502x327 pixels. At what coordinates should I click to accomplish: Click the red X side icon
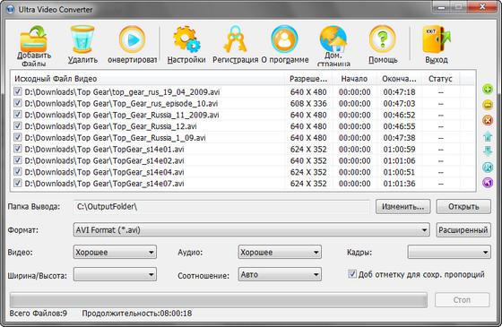click(x=488, y=121)
